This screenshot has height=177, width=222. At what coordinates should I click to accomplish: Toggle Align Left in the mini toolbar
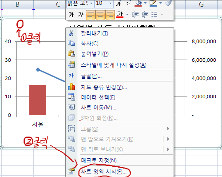[91, 15]
